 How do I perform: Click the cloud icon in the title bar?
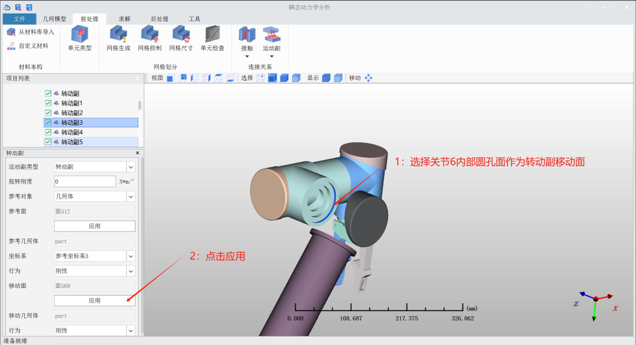(x=7, y=7)
